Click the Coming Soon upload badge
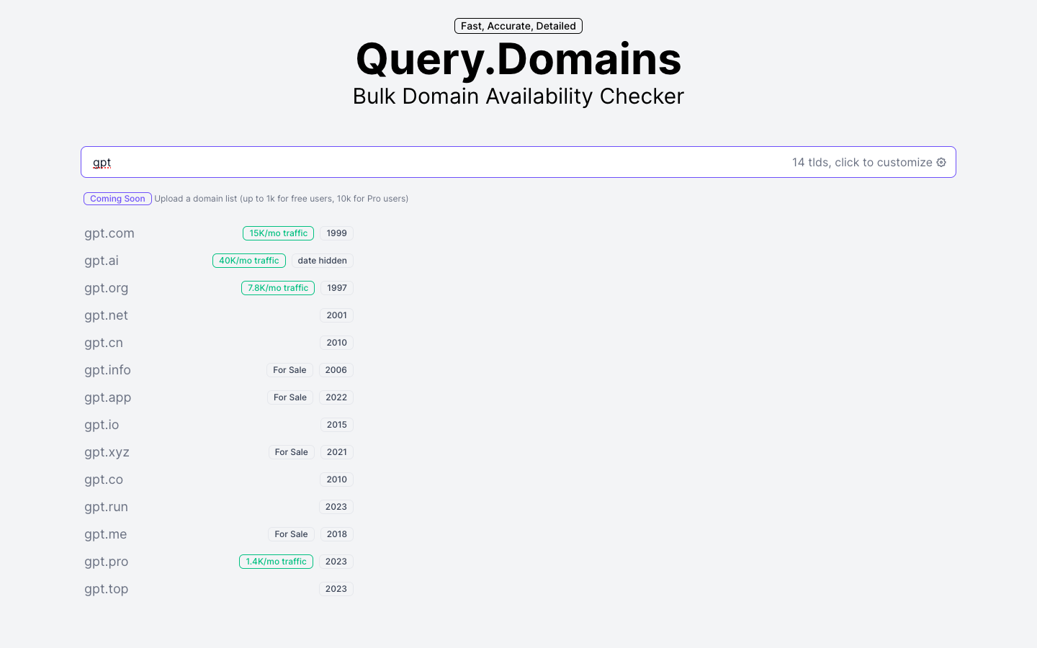Image resolution: width=1037 pixels, height=648 pixels. coord(117,198)
